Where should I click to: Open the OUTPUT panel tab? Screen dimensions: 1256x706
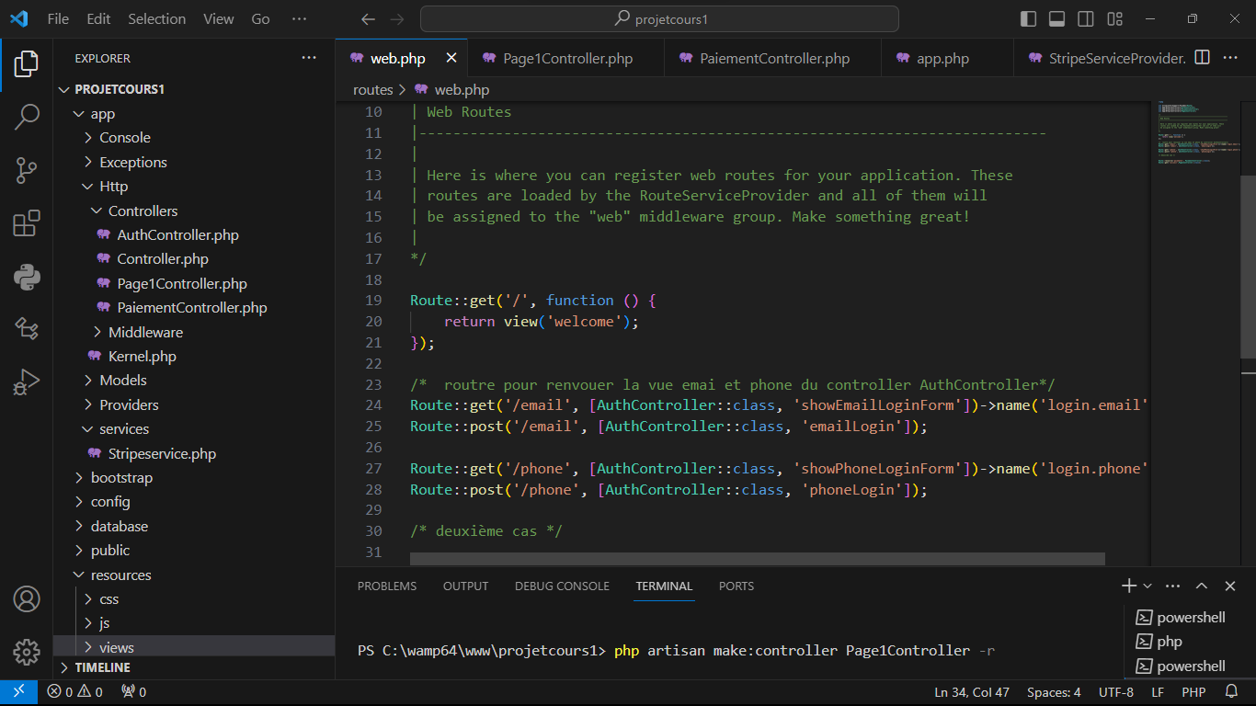pos(465,586)
